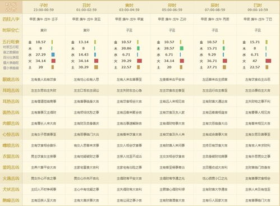Click the water value 27.29 in 子时
Image resolution: width=280 pixels, height=206 pixels.
click(x=41, y=54)
